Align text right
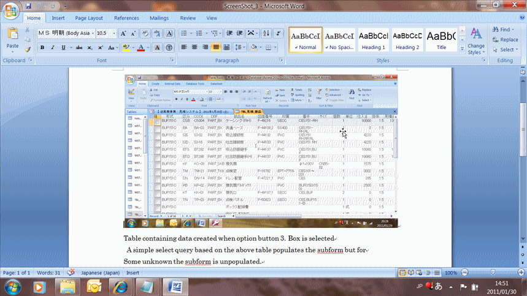 pyautogui.click(x=205, y=47)
